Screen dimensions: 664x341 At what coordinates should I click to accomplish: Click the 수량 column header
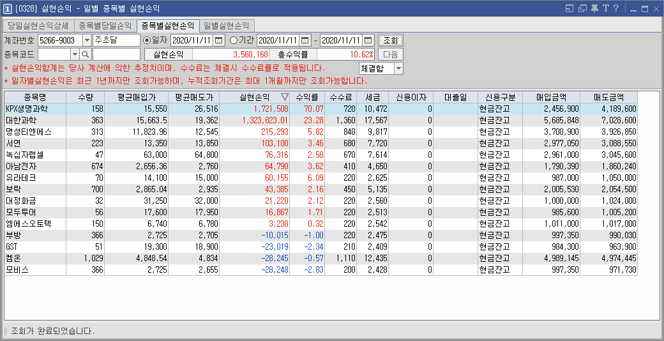[85, 98]
